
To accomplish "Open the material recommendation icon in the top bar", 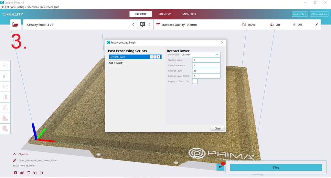I will click(x=142, y=25).
